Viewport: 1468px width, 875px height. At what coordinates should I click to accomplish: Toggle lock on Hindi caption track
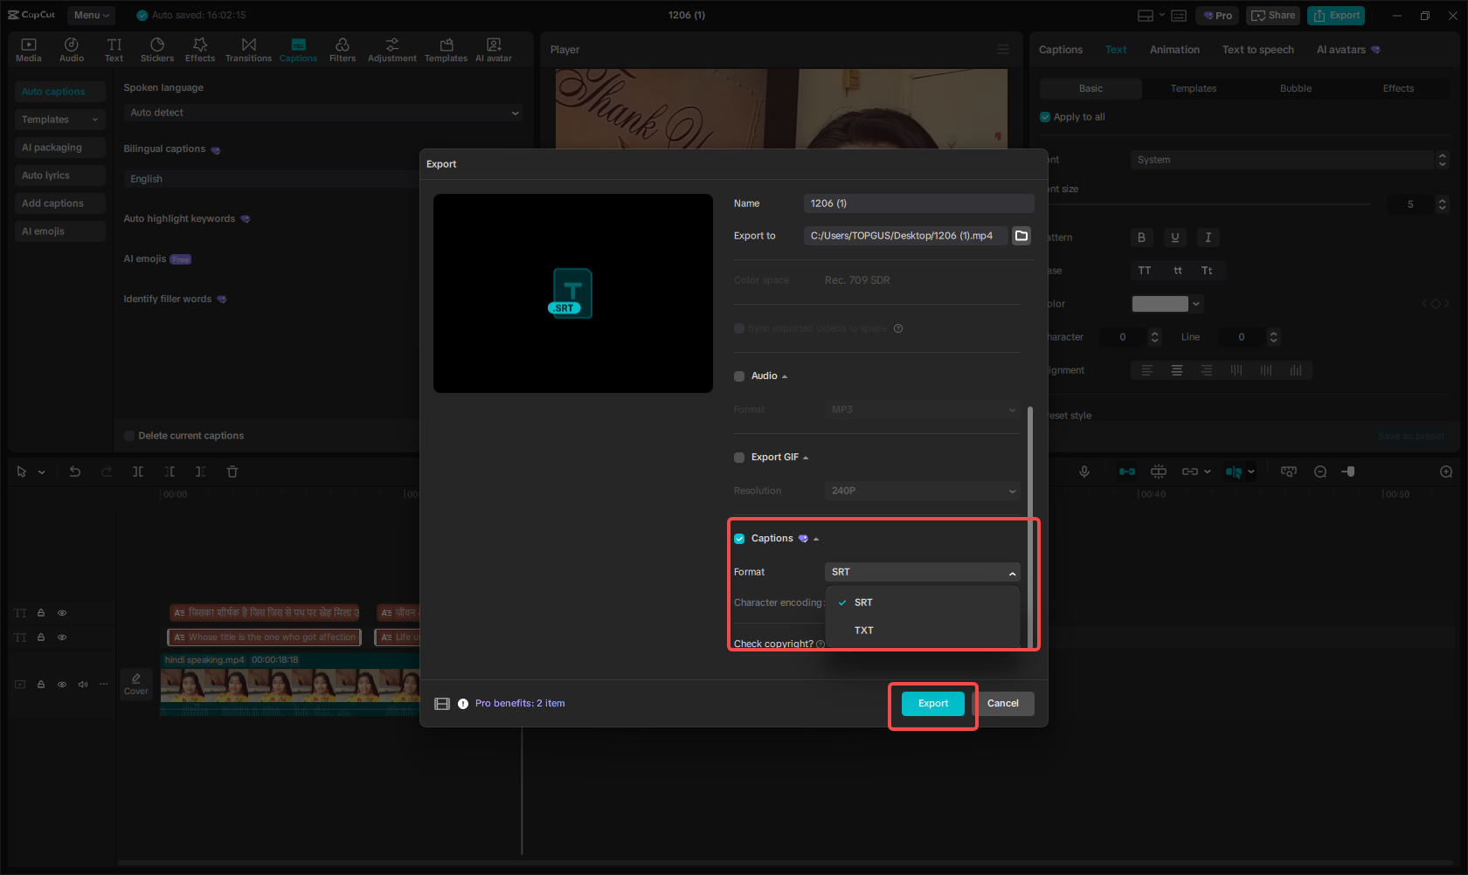pos(41,613)
